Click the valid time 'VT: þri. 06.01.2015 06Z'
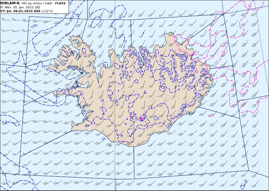Viewport: 269px width, 191px height. pos(20,11)
